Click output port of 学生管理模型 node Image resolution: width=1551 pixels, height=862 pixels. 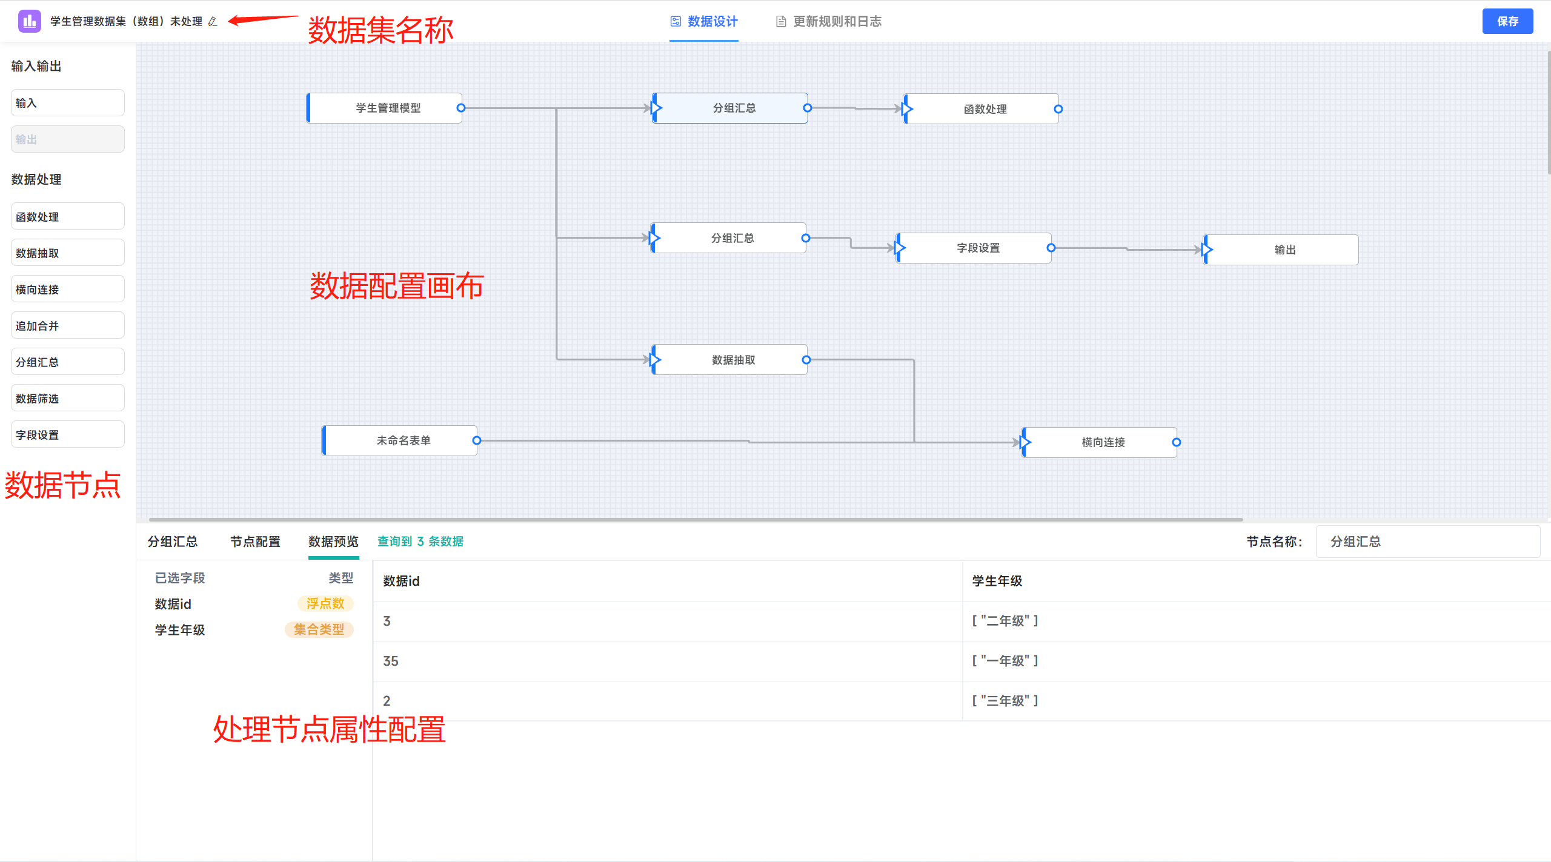[461, 108]
